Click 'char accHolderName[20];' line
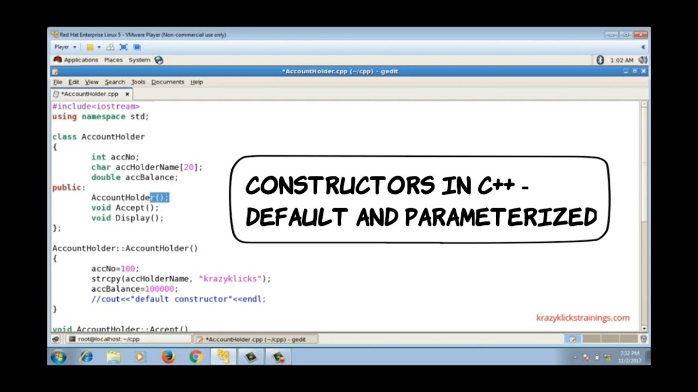Screen dimensions: 698x392 tap(147, 167)
